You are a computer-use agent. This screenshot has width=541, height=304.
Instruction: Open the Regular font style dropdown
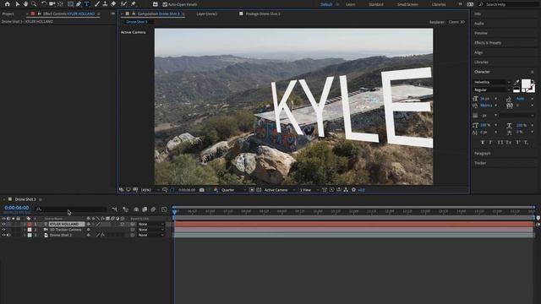[x=492, y=90]
